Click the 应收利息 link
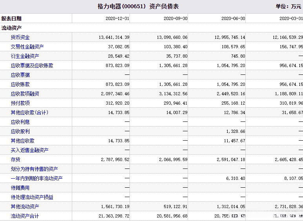The width and height of the screenshot is (303, 221). 20,122
